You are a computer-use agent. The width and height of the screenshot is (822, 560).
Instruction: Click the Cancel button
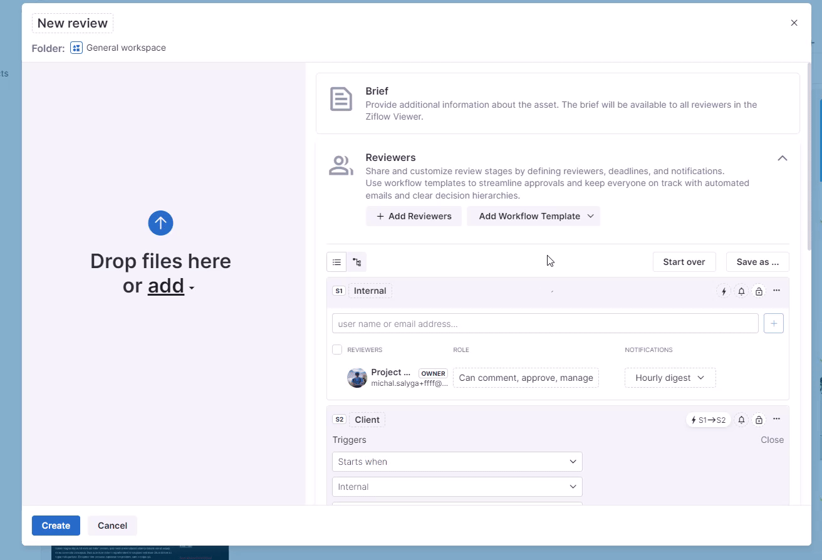pos(112,526)
